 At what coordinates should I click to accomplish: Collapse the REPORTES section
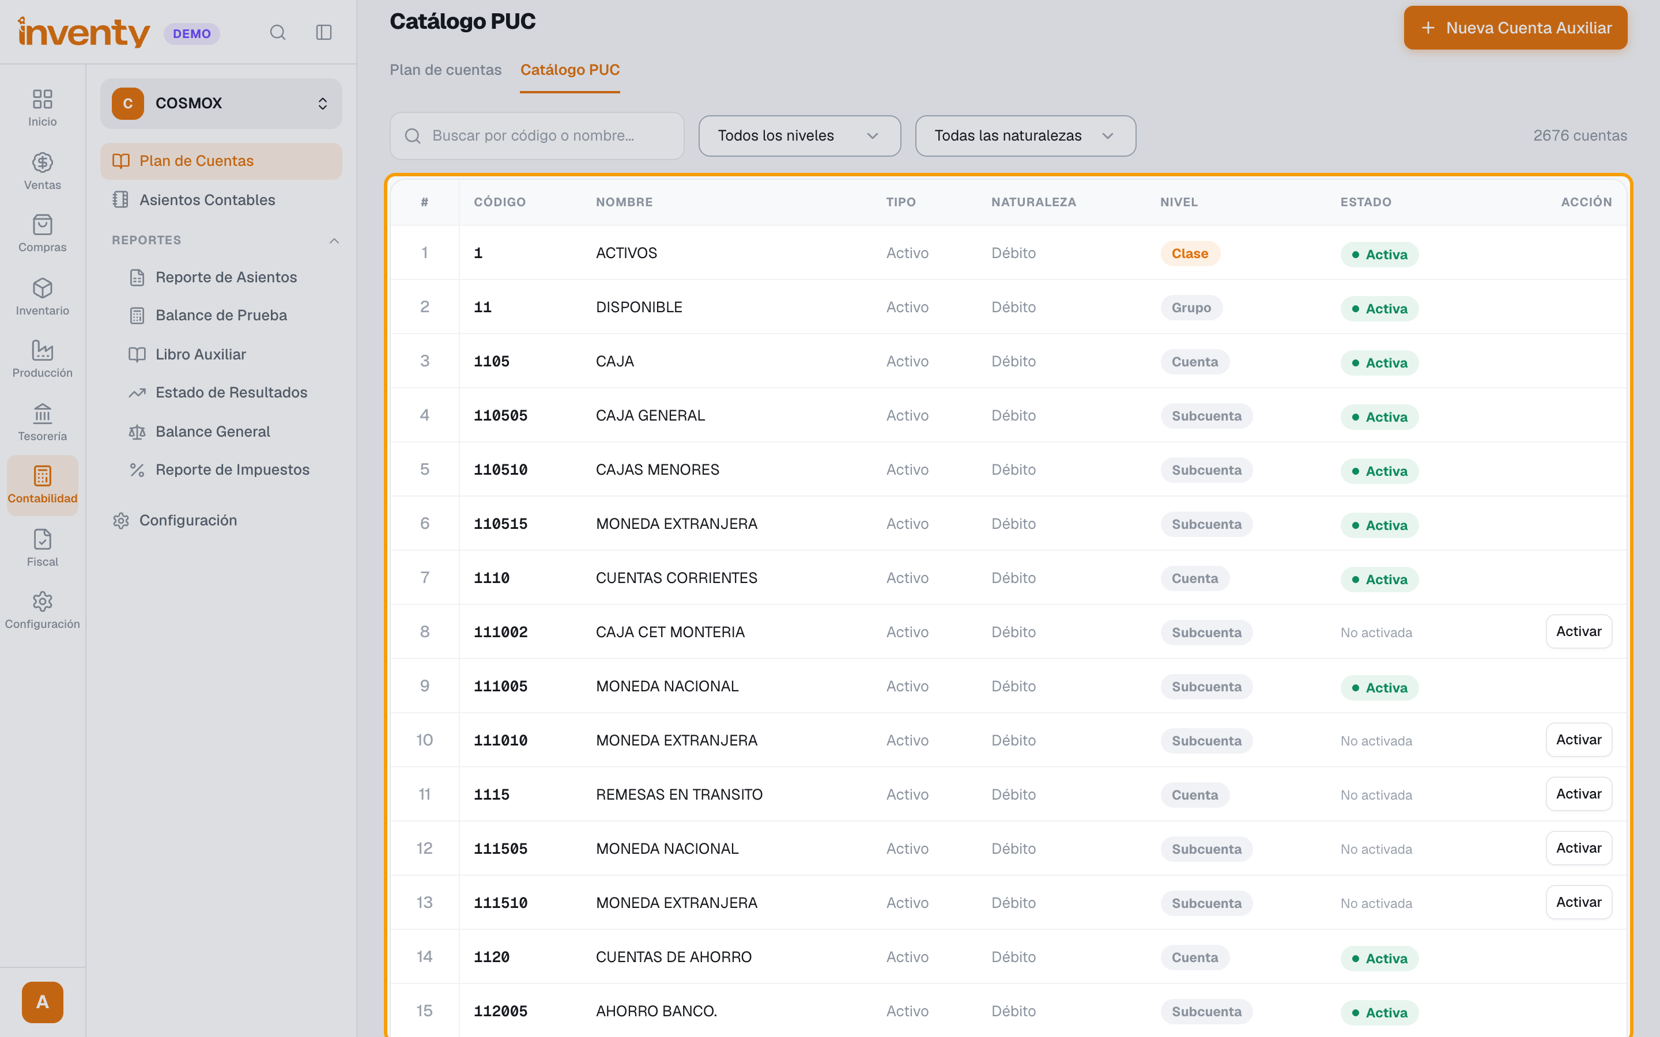334,241
